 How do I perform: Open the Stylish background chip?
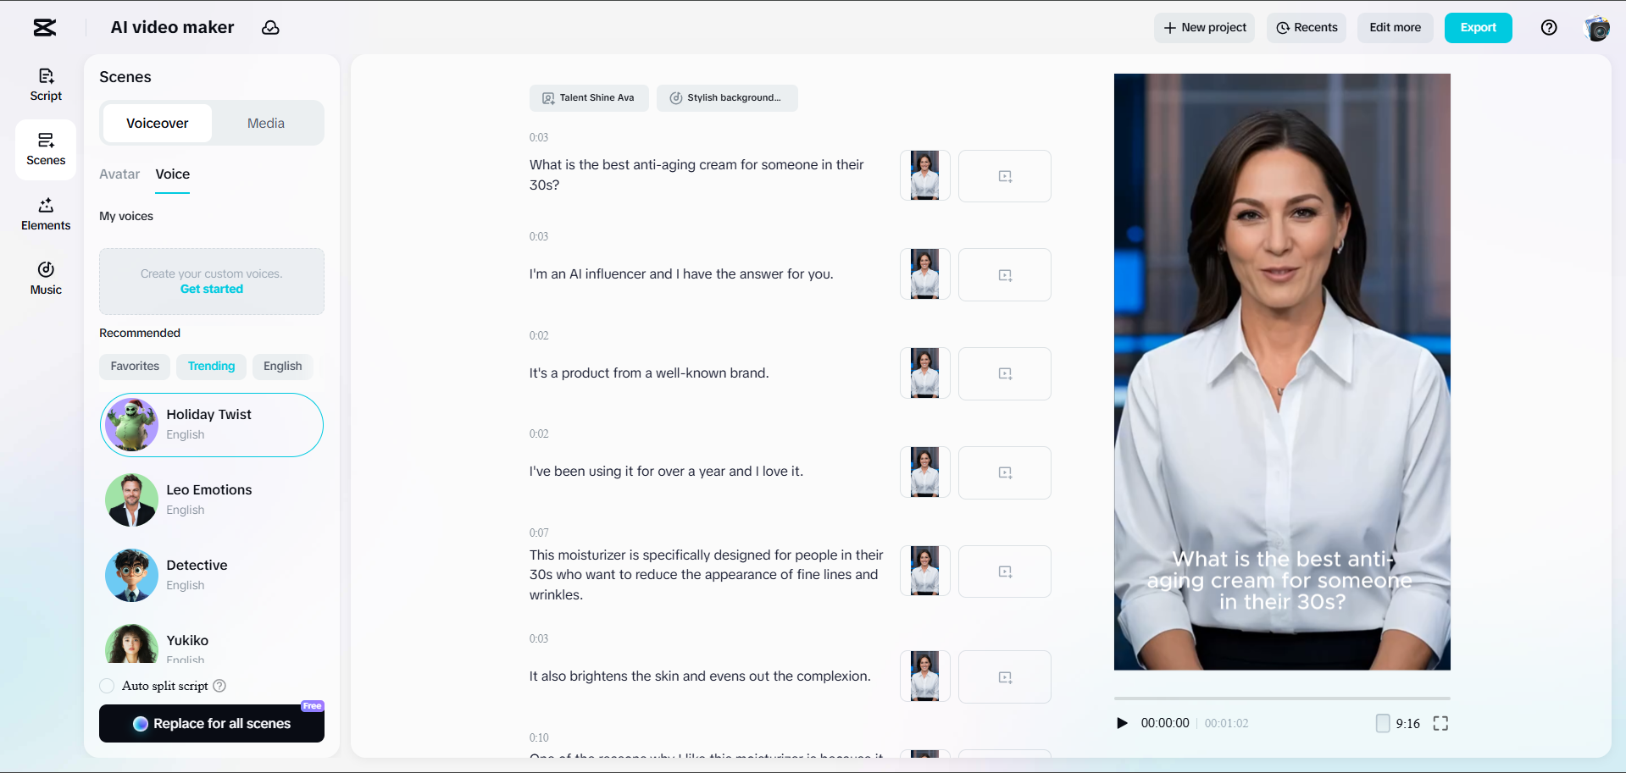click(726, 97)
